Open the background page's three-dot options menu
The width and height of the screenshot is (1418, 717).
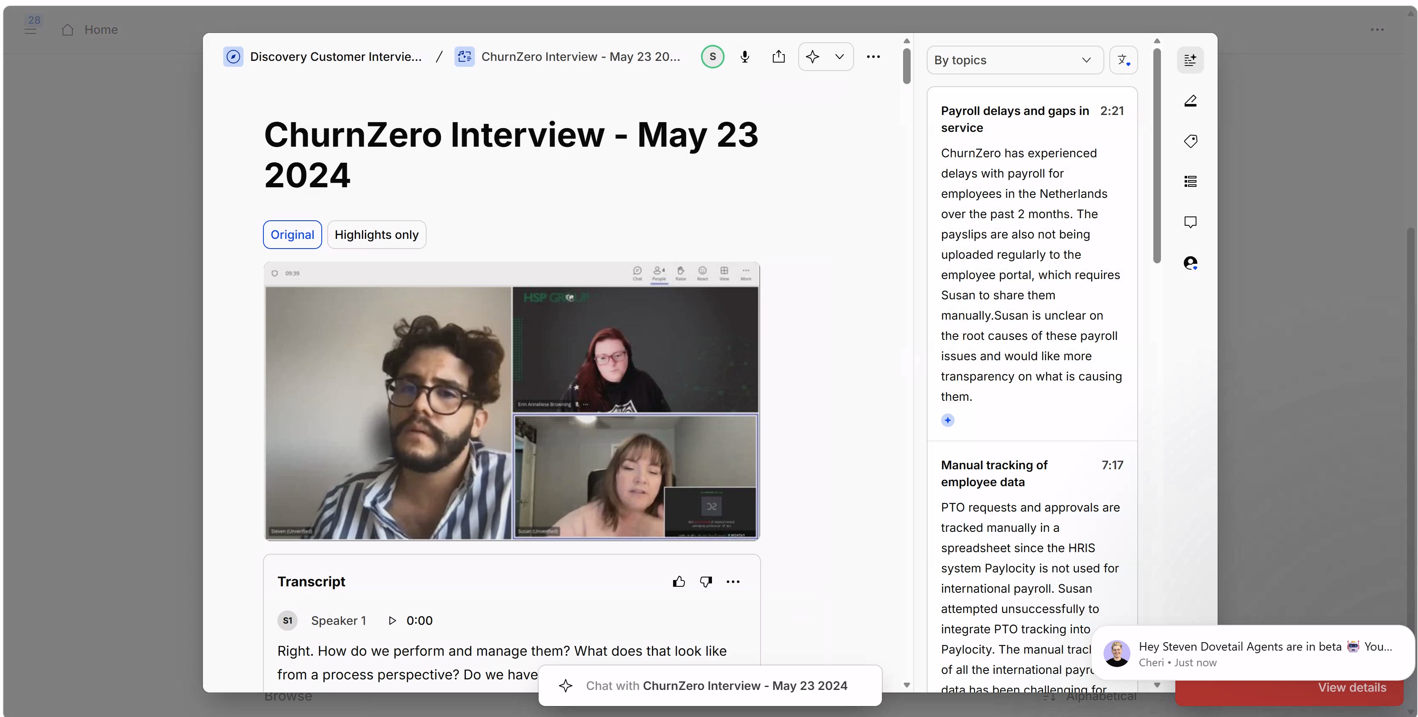tap(1377, 30)
